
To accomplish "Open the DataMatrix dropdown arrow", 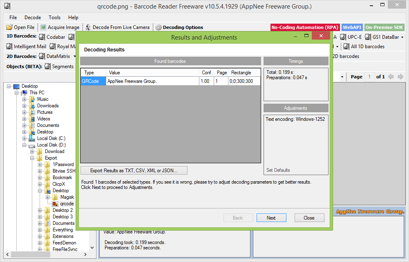I will 75,56.
